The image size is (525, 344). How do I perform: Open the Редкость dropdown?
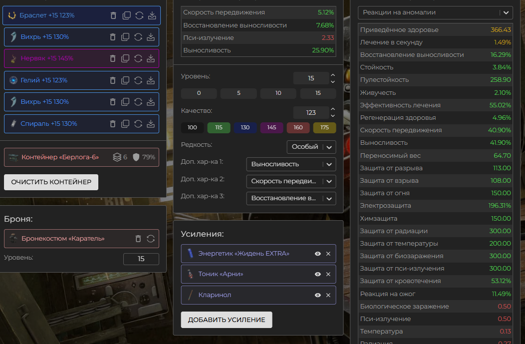(x=311, y=147)
